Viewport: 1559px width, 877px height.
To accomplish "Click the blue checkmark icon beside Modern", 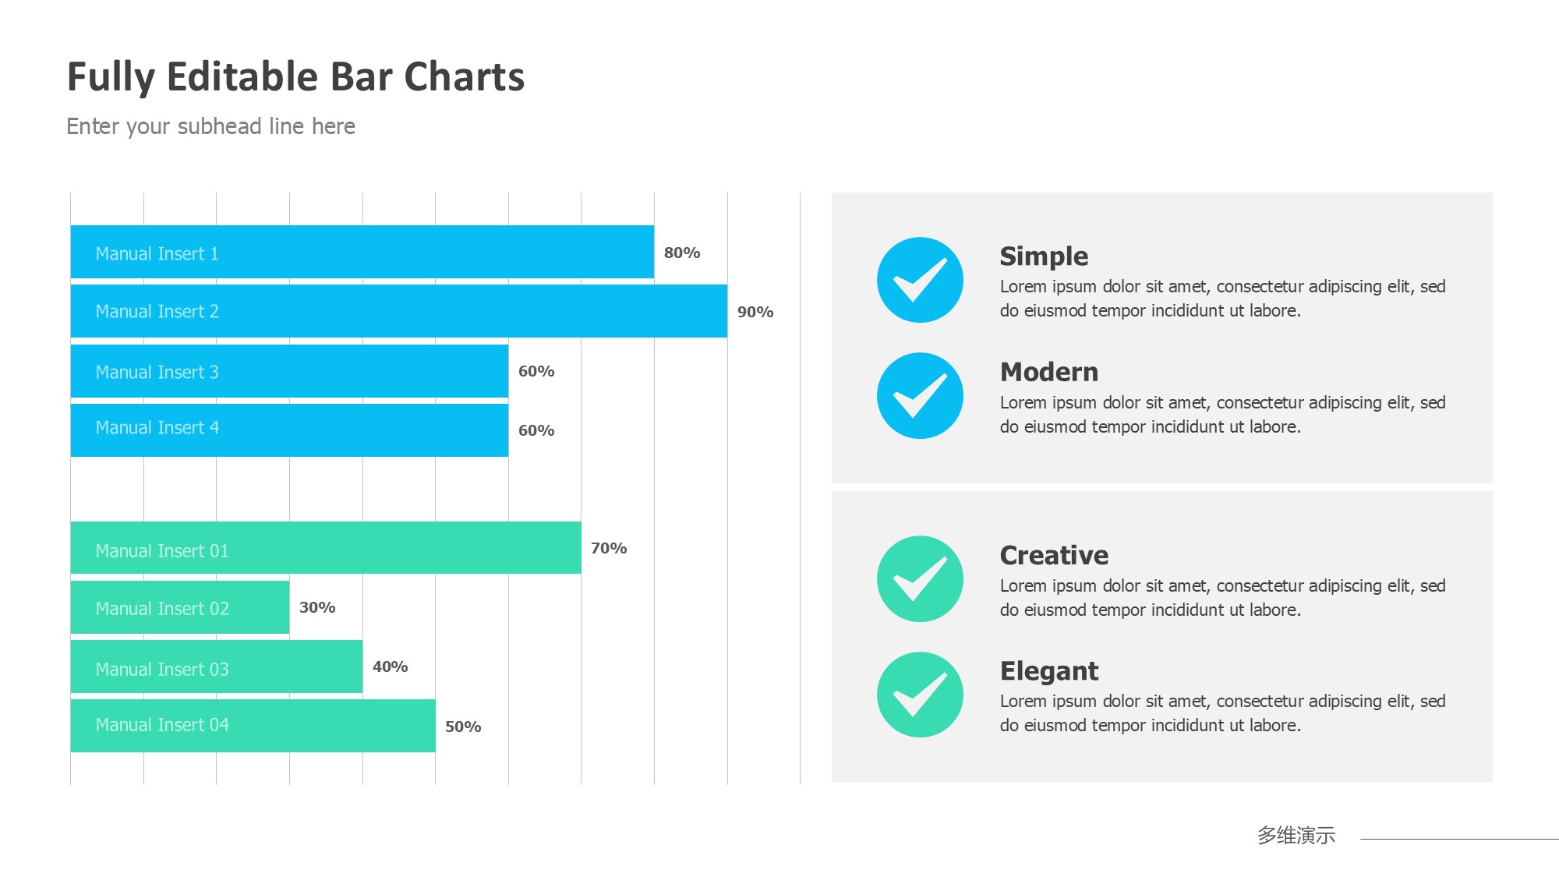I will click(920, 396).
